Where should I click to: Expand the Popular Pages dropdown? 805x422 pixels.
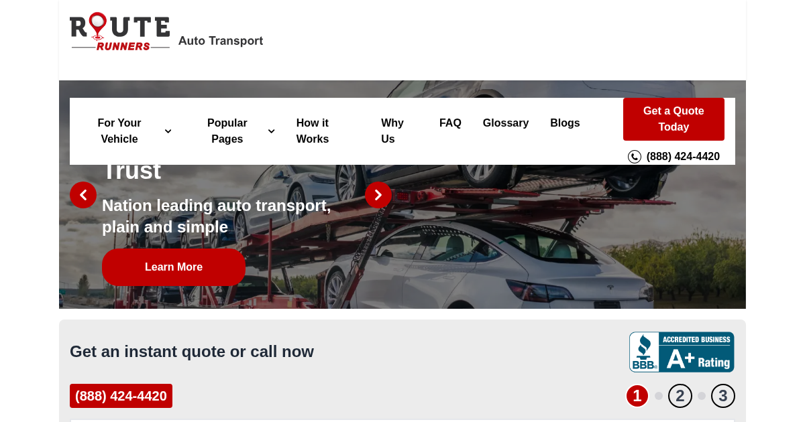pos(227,131)
